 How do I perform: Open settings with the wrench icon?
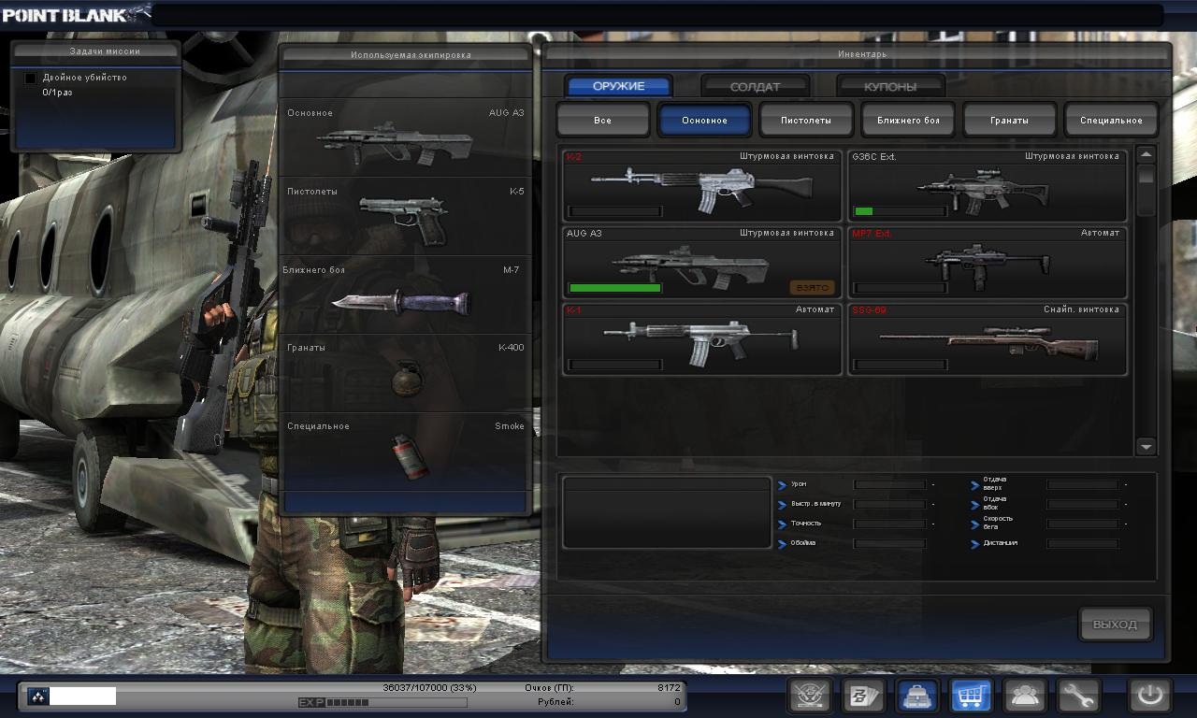(x=1077, y=696)
